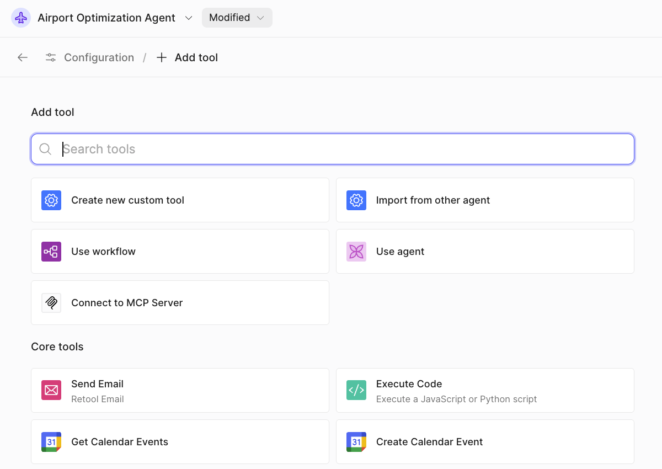The width and height of the screenshot is (662, 469).
Task: Click the Get Calendar Events calendar icon
Action: 51,441
